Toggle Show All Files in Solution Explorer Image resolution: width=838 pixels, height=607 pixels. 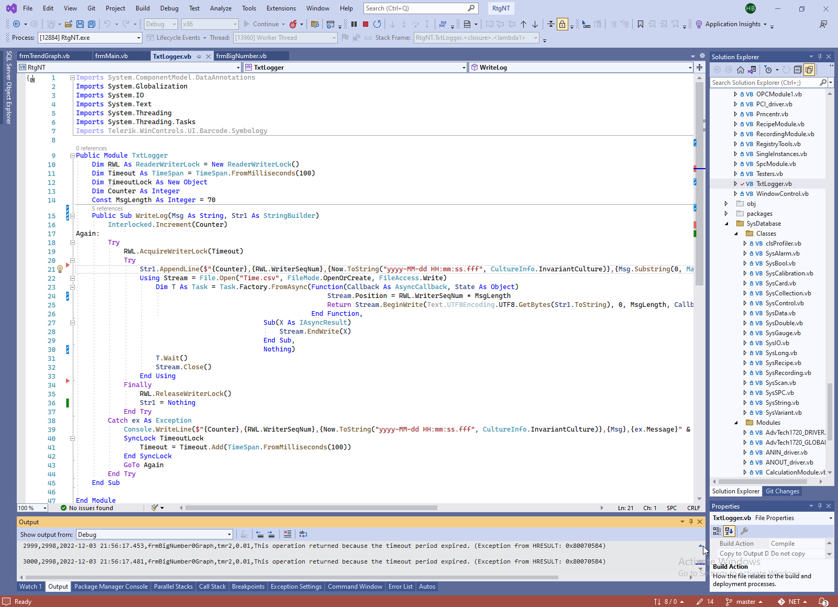click(809, 70)
